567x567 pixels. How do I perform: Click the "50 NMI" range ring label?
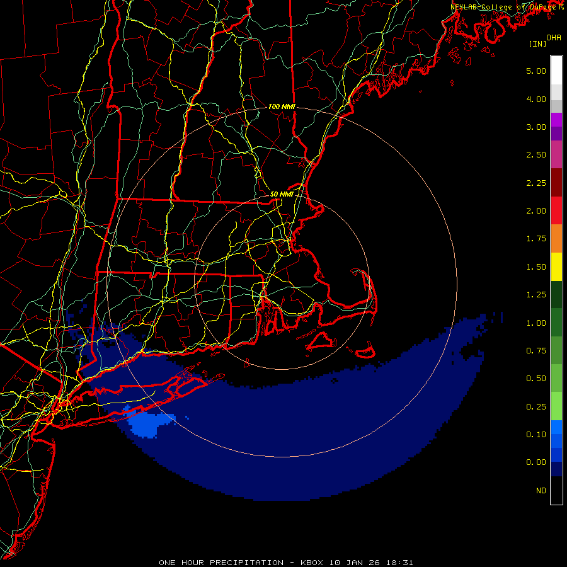(282, 194)
